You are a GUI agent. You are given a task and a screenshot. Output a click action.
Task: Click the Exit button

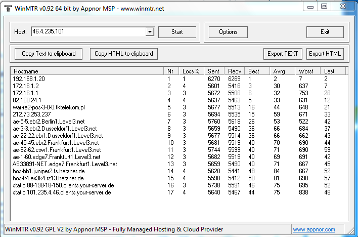325,32
